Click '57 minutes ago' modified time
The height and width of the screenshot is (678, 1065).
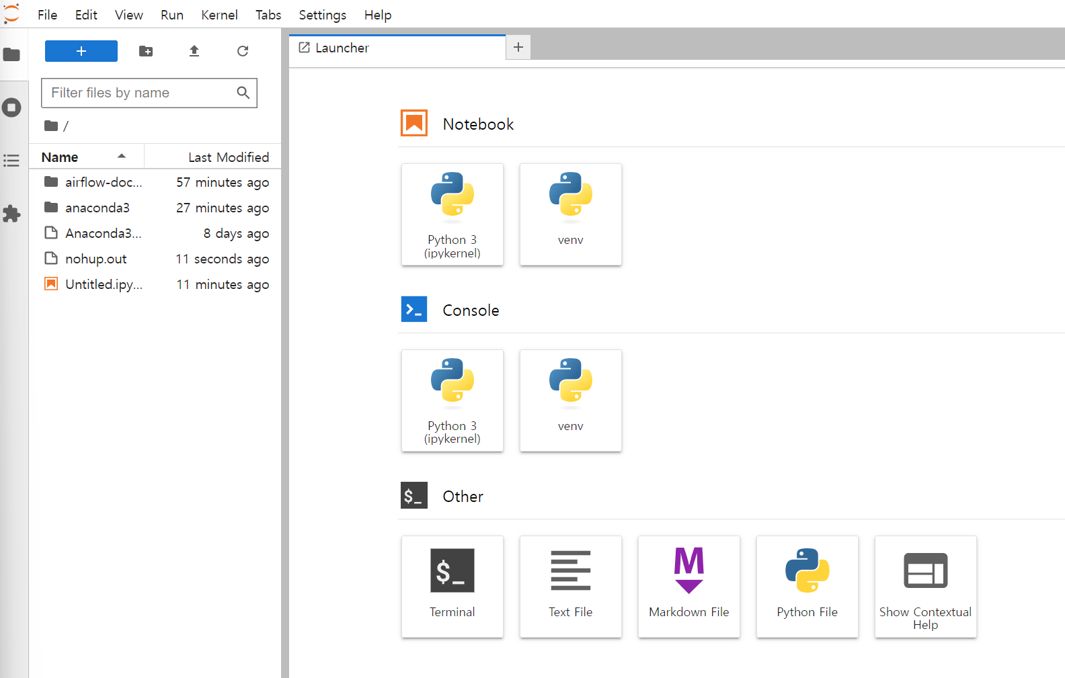point(223,182)
